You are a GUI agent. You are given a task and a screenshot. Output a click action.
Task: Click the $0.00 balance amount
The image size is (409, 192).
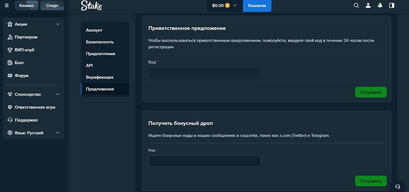218,6
